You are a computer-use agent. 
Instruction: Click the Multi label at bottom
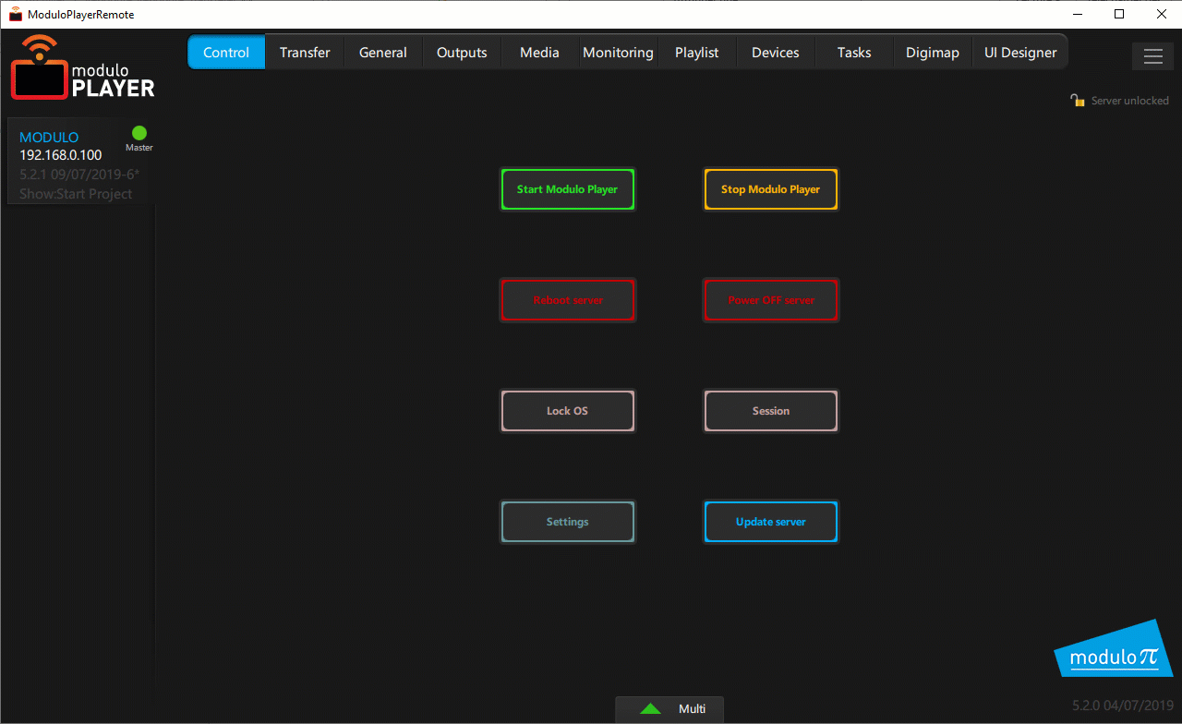[692, 708]
